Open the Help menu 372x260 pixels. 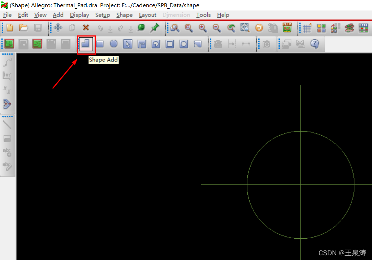tap(223, 15)
